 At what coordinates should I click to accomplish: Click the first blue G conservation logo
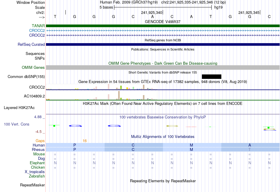[x=75, y=126]
